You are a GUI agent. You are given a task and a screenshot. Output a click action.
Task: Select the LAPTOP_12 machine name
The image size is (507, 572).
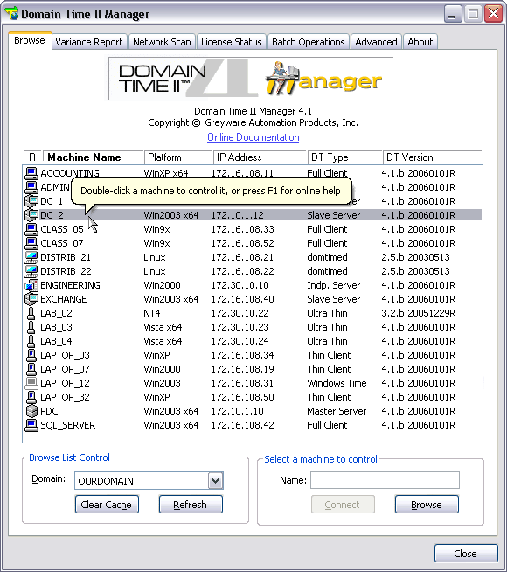(x=65, y=383)
